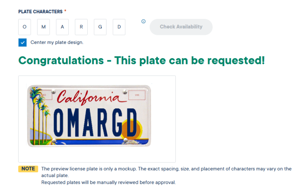
Task: Select the character box containing M
Action: [43, 27]
